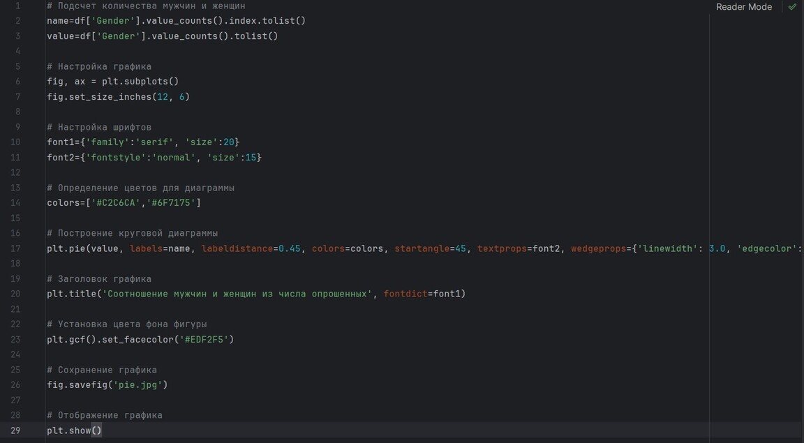The width and height of the screenshot is (804, 443).
Task: Click 'fig.savefig' on line 26
Action: [x=77, y=384]
